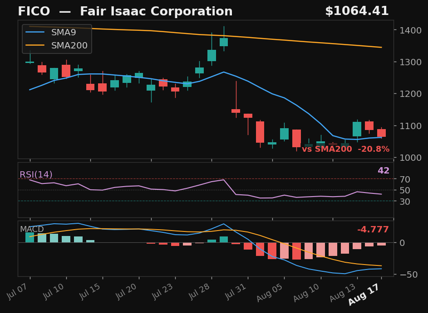The height and width of the screenshot is (313, 428).
Task: Click the Jul 10 date label
Action: (53, 291)
